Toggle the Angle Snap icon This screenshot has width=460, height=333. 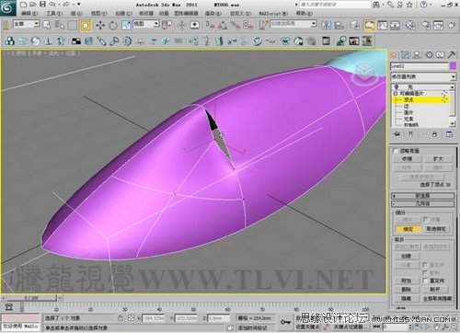(x=223, y=25)
